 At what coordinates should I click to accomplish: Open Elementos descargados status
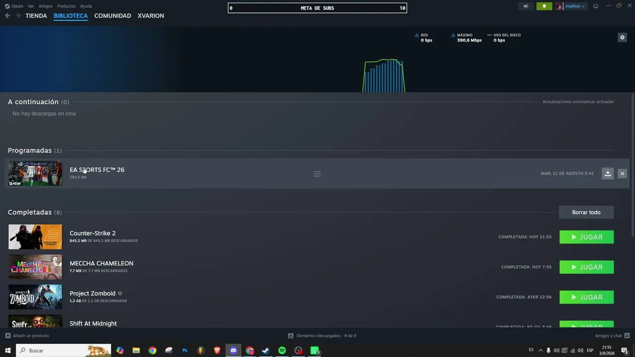pos(326,336)
